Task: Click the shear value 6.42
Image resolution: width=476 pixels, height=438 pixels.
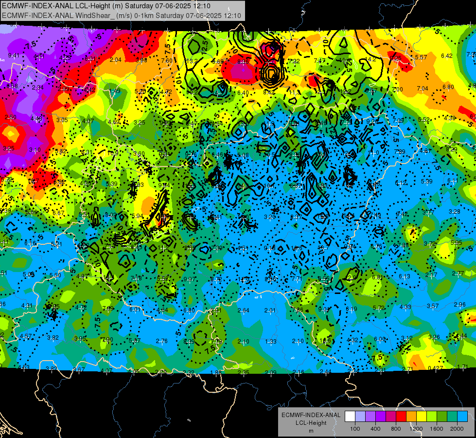Action: pos(446,55)
